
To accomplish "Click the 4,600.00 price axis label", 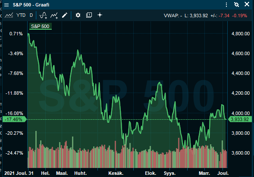I will click(241, 53).
